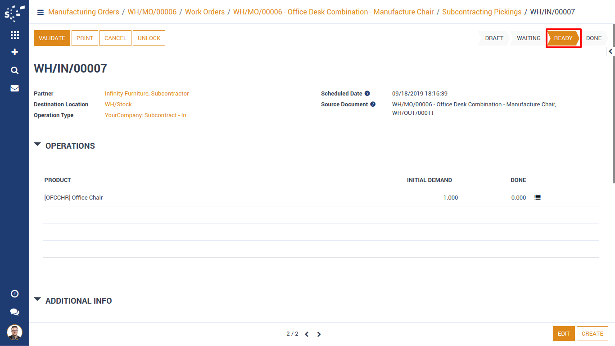The width and height of the screenshot is (615, 346).
Task: Open detailed operations list icon for Office Chair
Action: (x=537, y=197)
